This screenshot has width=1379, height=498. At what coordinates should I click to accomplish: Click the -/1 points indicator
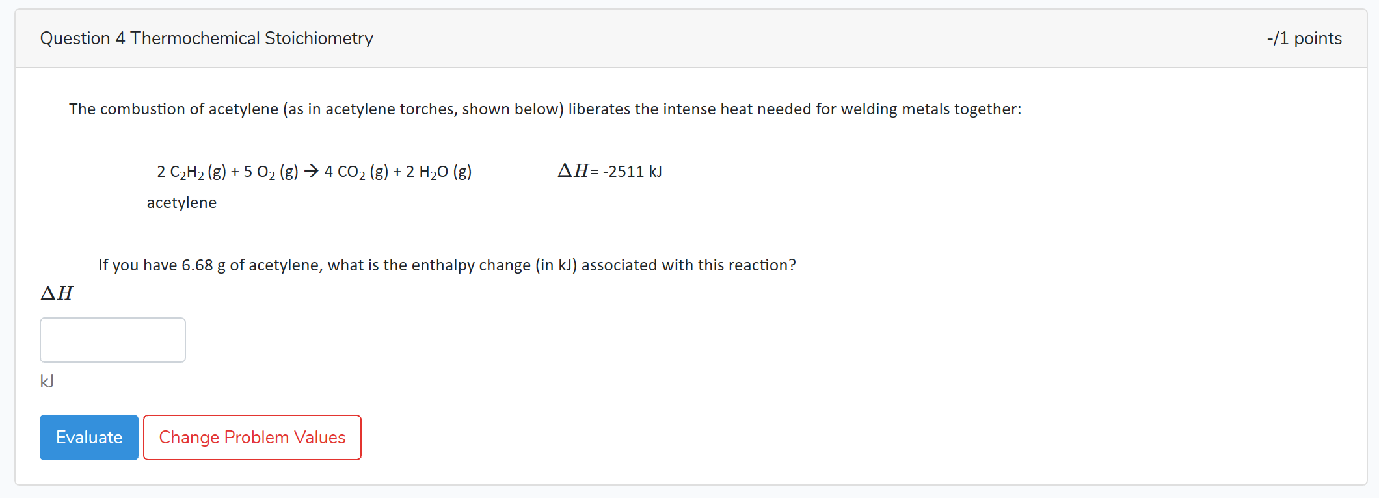pos(1303,38)
